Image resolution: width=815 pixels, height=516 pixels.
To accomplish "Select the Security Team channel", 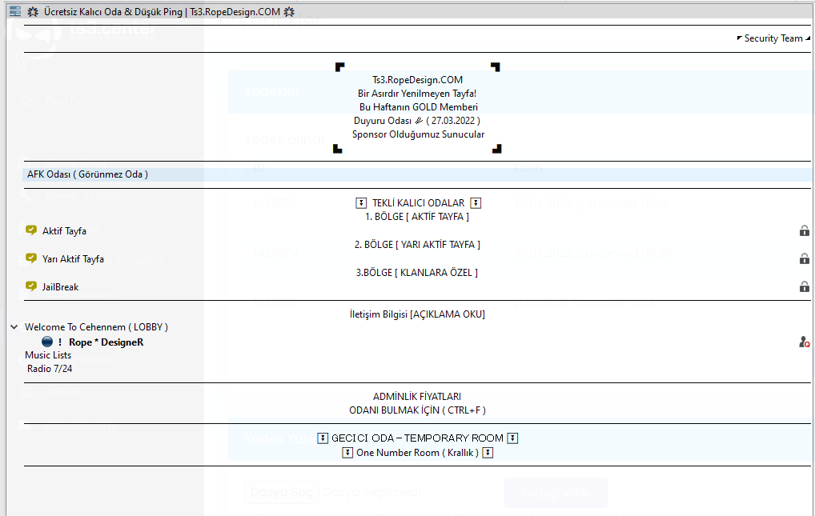I will tap(773, 38).
